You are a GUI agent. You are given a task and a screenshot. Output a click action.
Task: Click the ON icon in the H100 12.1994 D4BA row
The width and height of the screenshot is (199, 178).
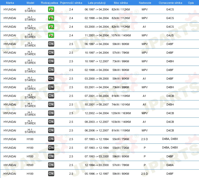coord(51,165)
